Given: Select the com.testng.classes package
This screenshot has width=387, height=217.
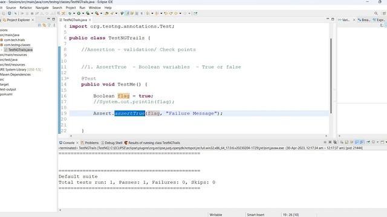Looking at the screenshot, I should 17,45.
